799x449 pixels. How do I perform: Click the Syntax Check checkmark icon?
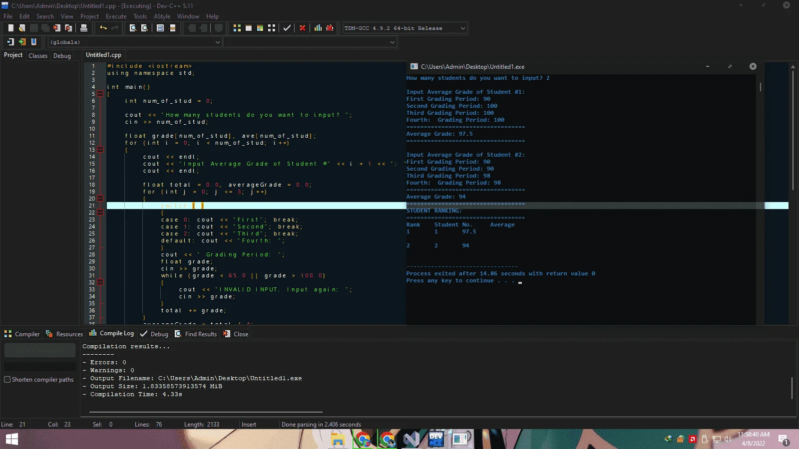coord(287,28)
